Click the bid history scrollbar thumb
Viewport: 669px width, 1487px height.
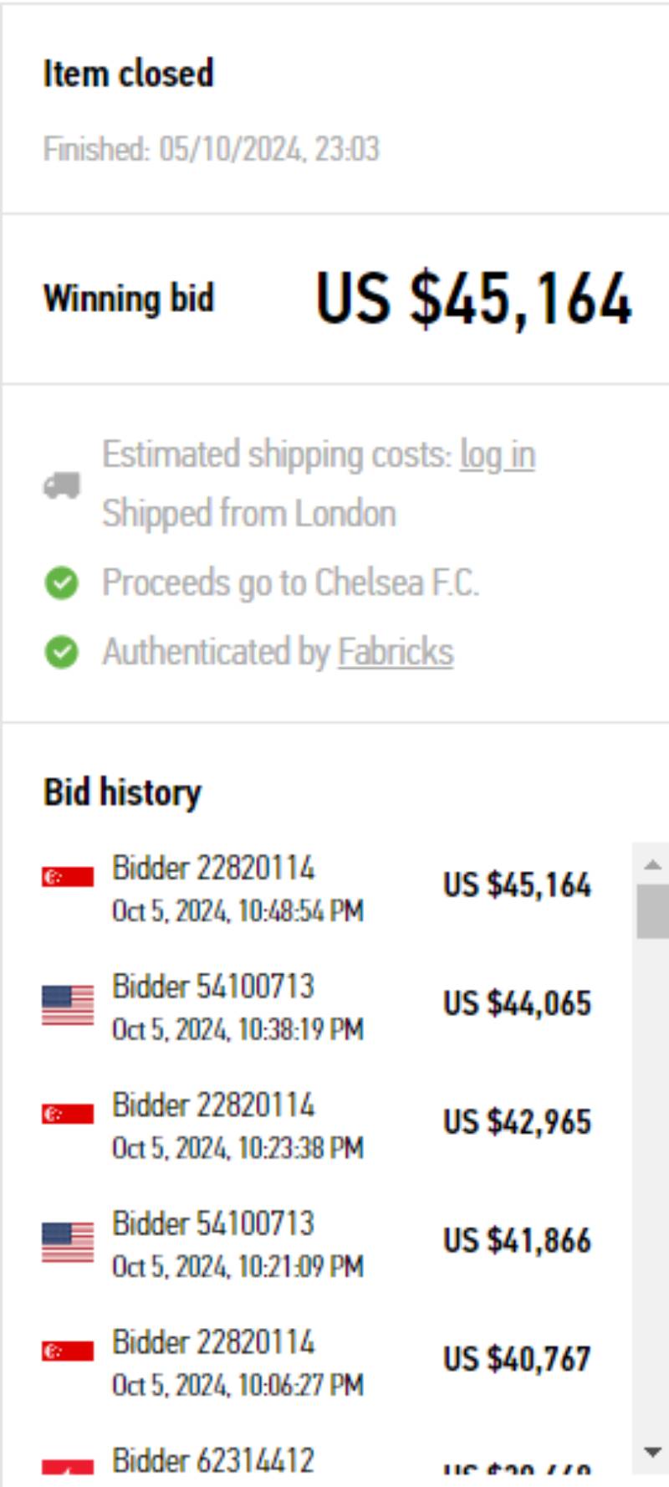[652, 912]
